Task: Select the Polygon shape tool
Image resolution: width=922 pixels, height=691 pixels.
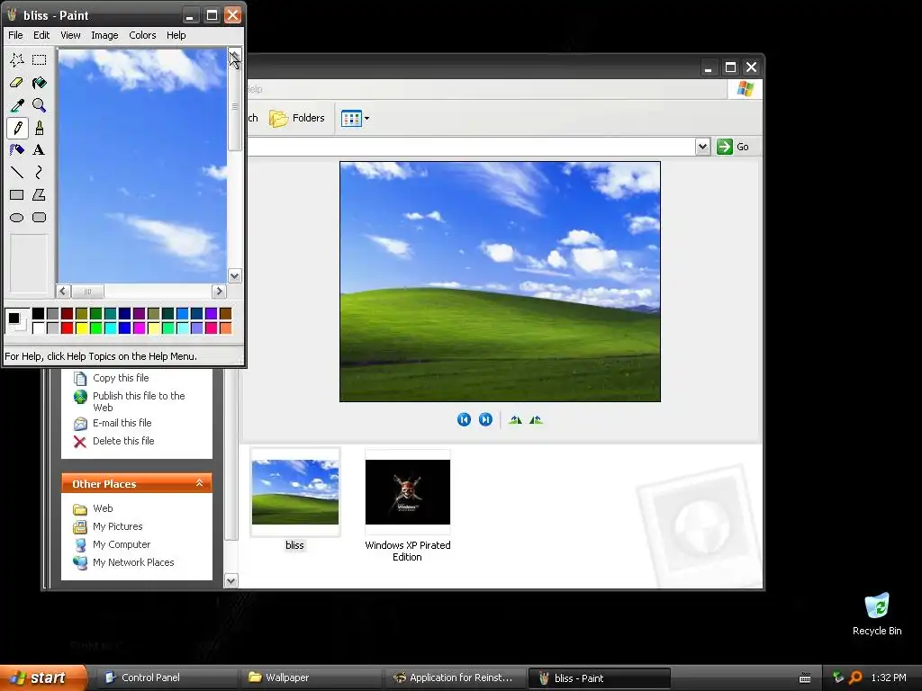Action: (40, 195)
